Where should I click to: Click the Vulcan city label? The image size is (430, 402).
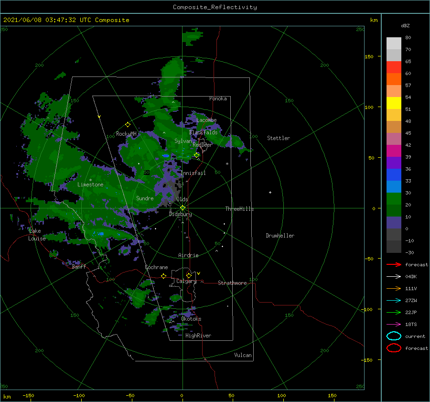(243, 355)
